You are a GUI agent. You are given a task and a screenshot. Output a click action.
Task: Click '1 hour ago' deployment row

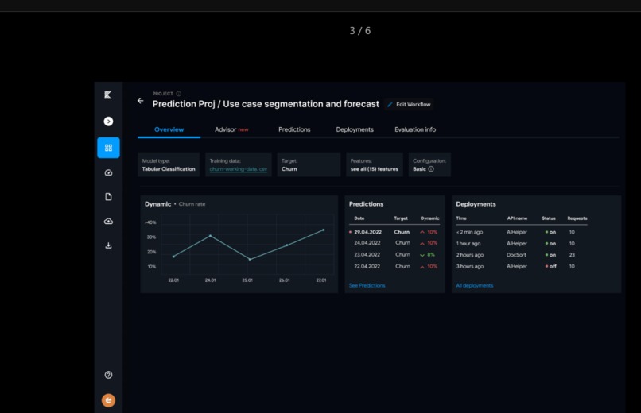pos(521,243)
